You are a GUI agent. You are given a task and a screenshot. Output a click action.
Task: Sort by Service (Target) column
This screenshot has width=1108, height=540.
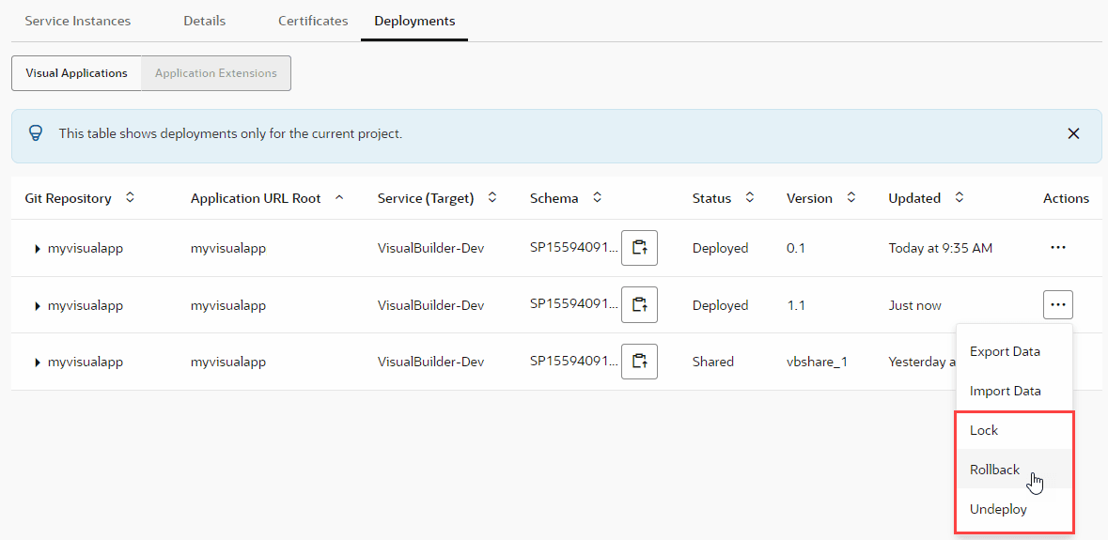point(492,197)
